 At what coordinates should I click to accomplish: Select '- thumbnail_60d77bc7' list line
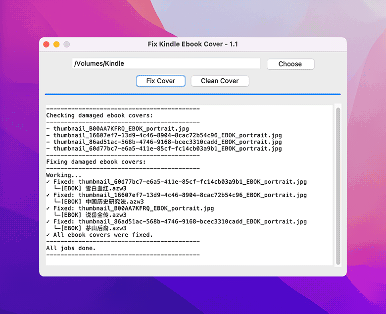164,149
